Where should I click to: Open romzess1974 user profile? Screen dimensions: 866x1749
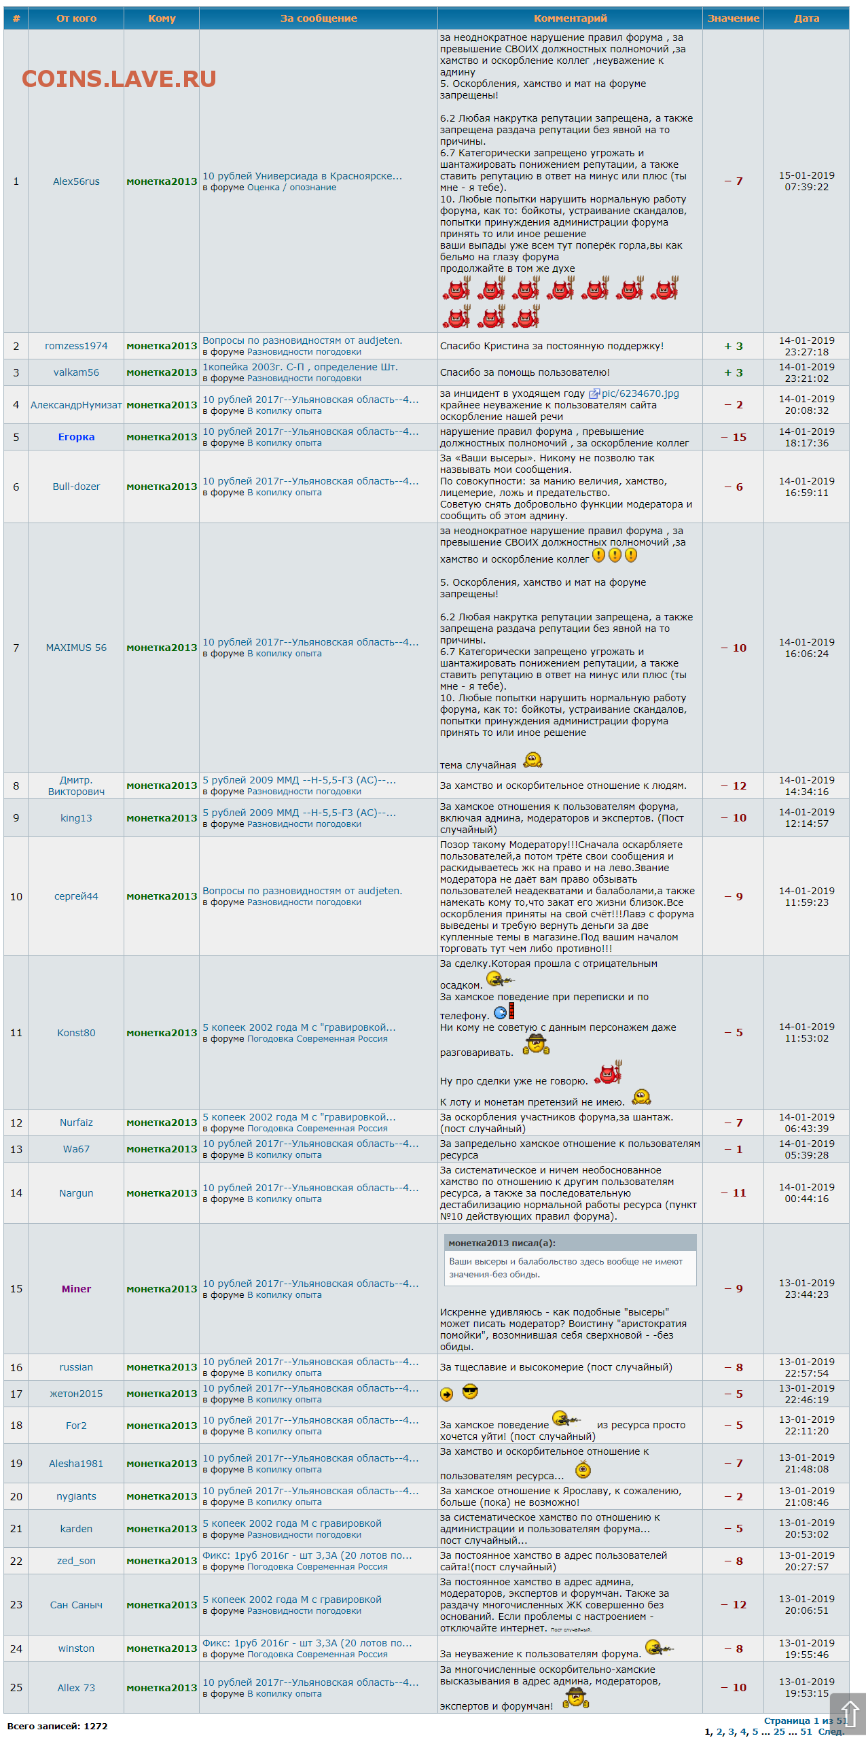pos(76,346)
